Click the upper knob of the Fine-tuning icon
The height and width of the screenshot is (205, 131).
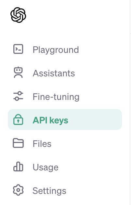pos(20,93)
